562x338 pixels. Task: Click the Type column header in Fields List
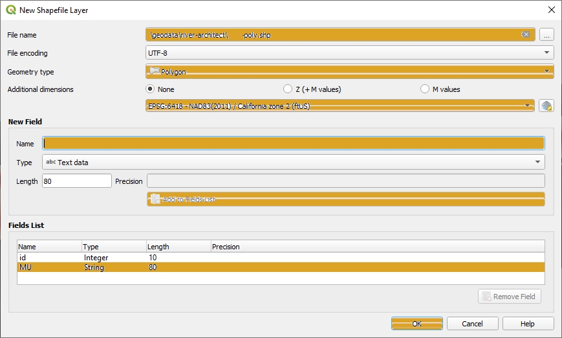point(114,247)
